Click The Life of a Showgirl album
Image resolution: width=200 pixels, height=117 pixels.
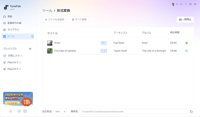tap(154, 51)
